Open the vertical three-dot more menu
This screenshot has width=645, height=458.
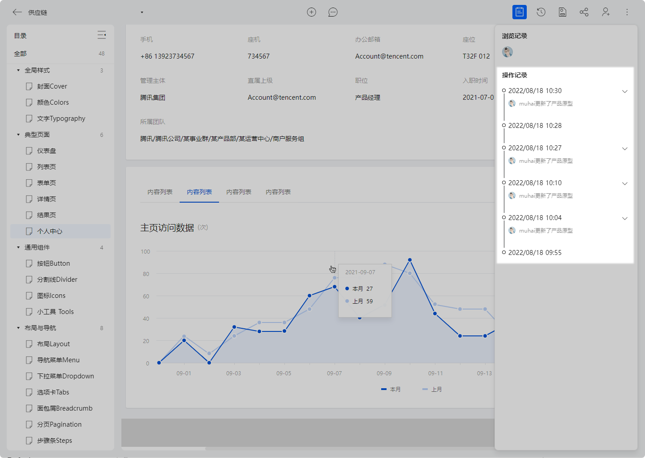click(x=627, y=12)
